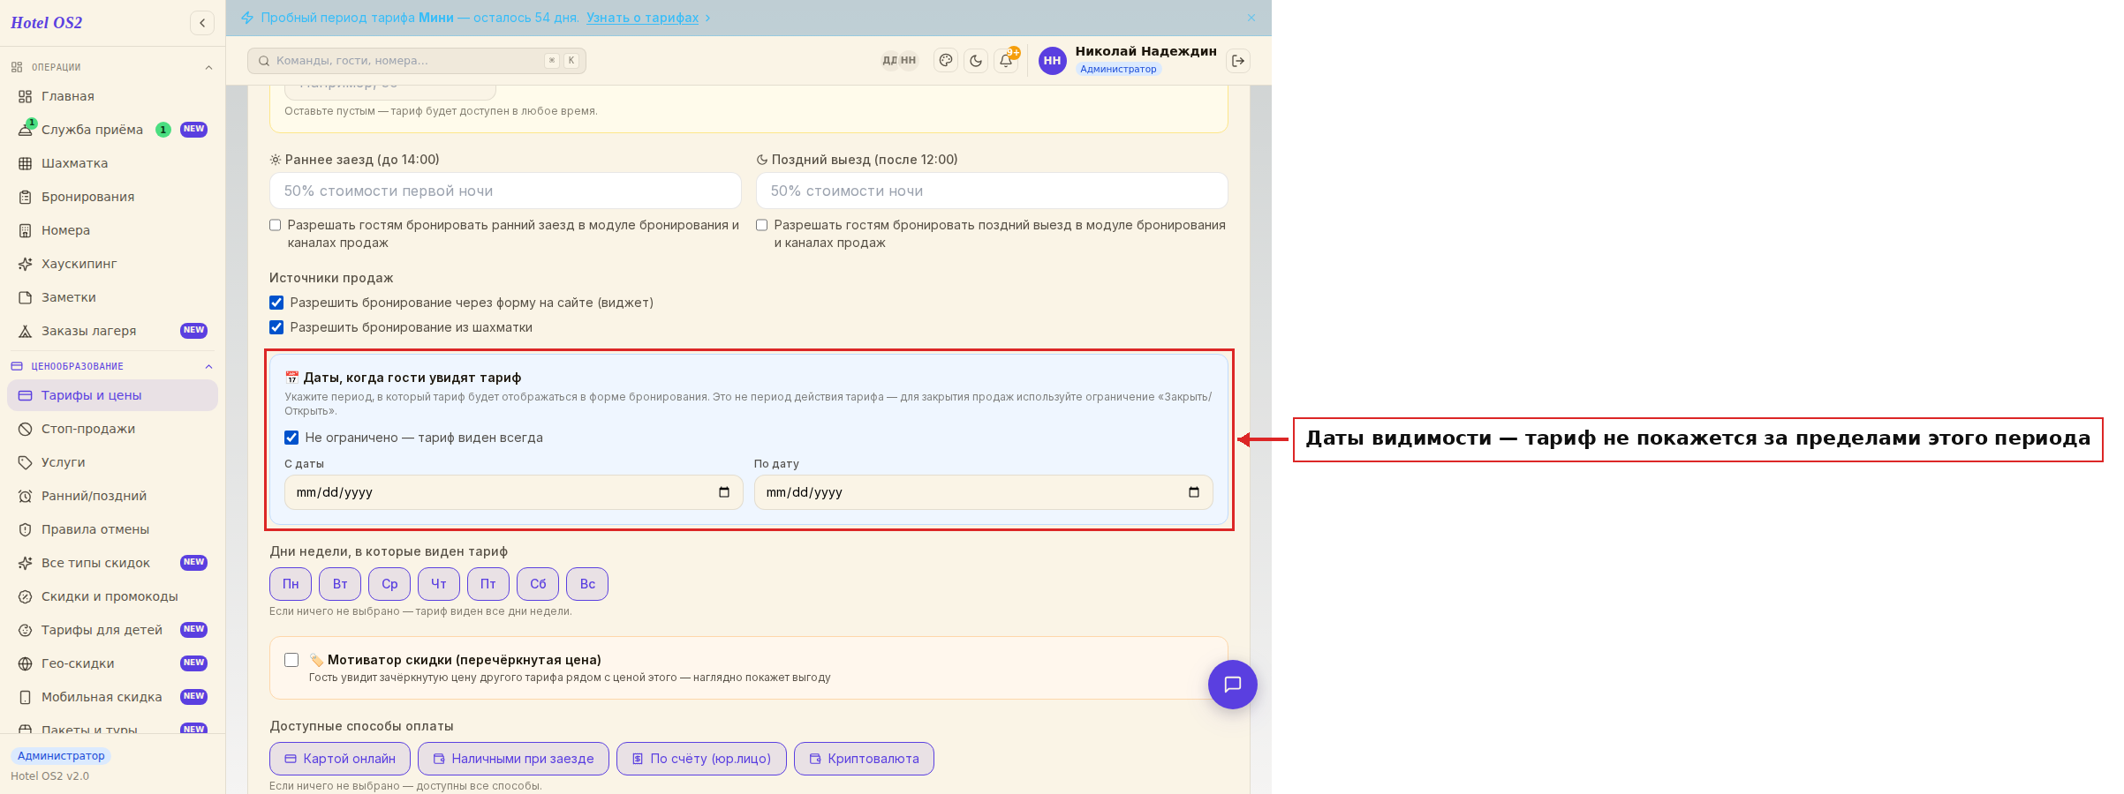Image resolution: width=2124 pixels, height=794 pixels.
Task: Open the floating chat support button
Action: [x=1233, y=685]
